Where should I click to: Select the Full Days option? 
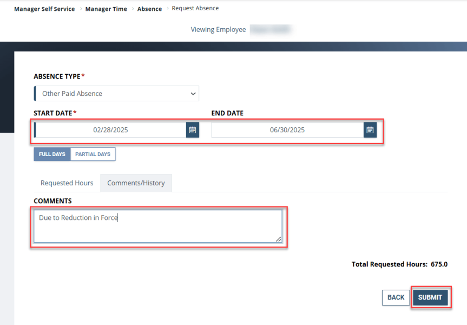tap(52, 154)
